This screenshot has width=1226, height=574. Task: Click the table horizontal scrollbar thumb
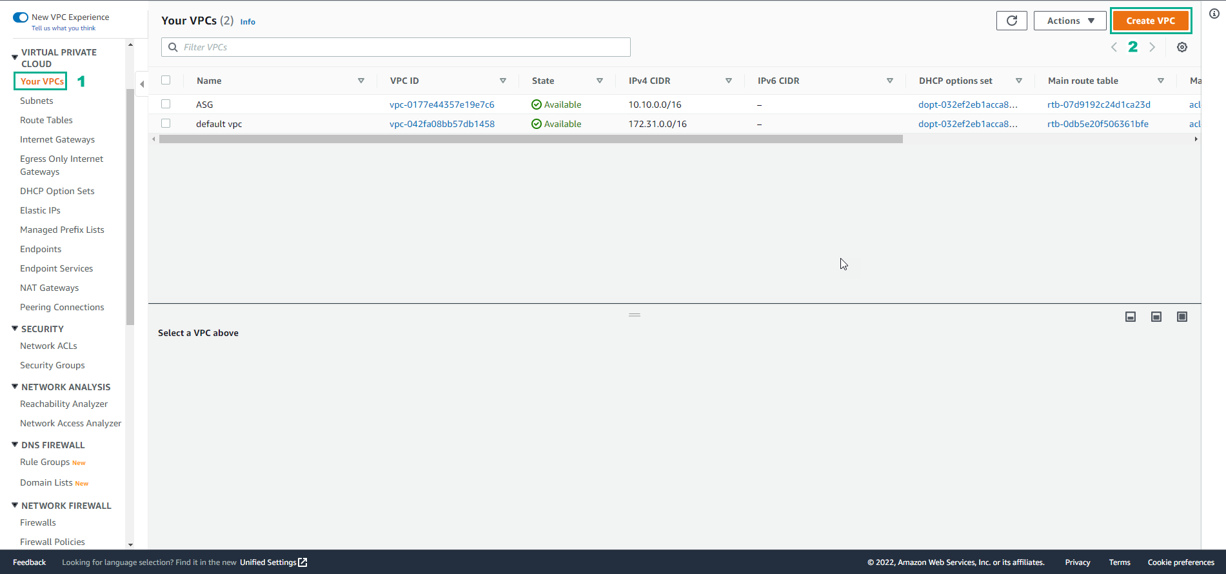point(531,139)
